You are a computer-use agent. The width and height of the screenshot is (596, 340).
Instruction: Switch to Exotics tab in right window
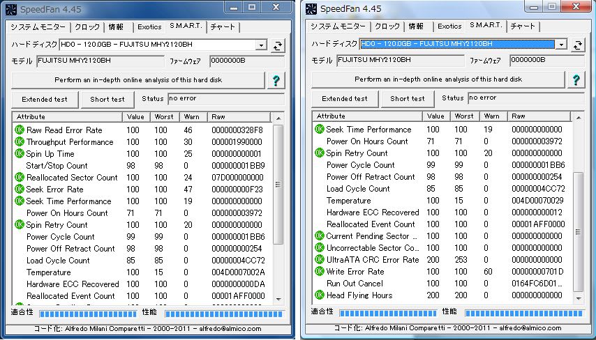coord(449,26)
